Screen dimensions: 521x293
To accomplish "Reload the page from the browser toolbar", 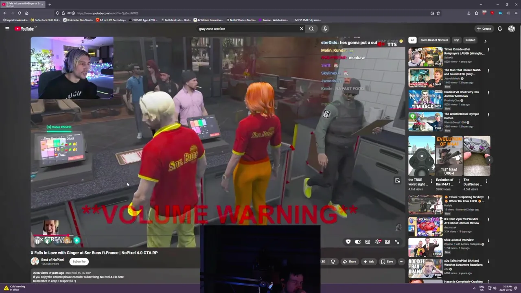I will pyautogui.click(x=19, y=13).
